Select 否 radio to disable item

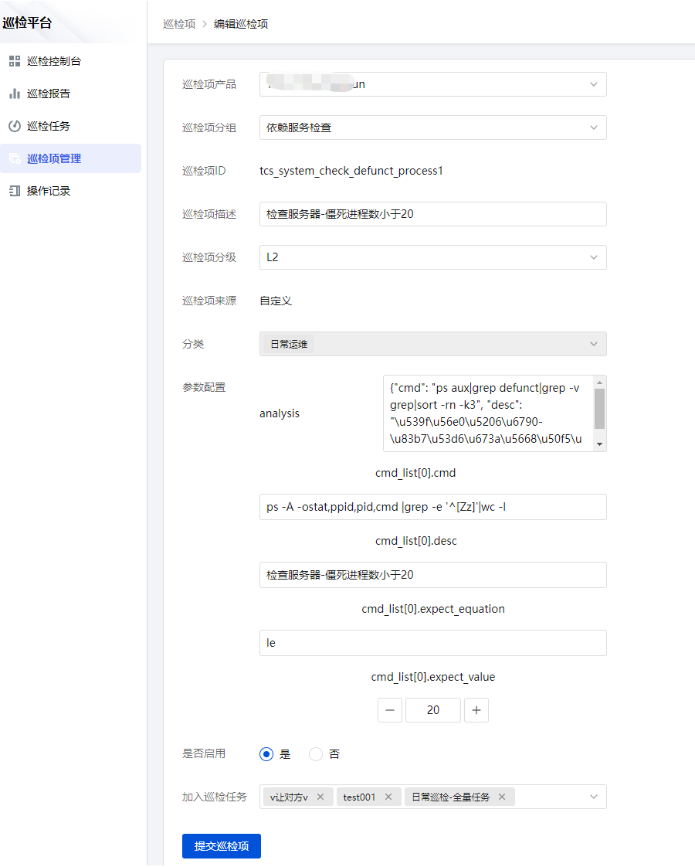(x=316, y=754)
